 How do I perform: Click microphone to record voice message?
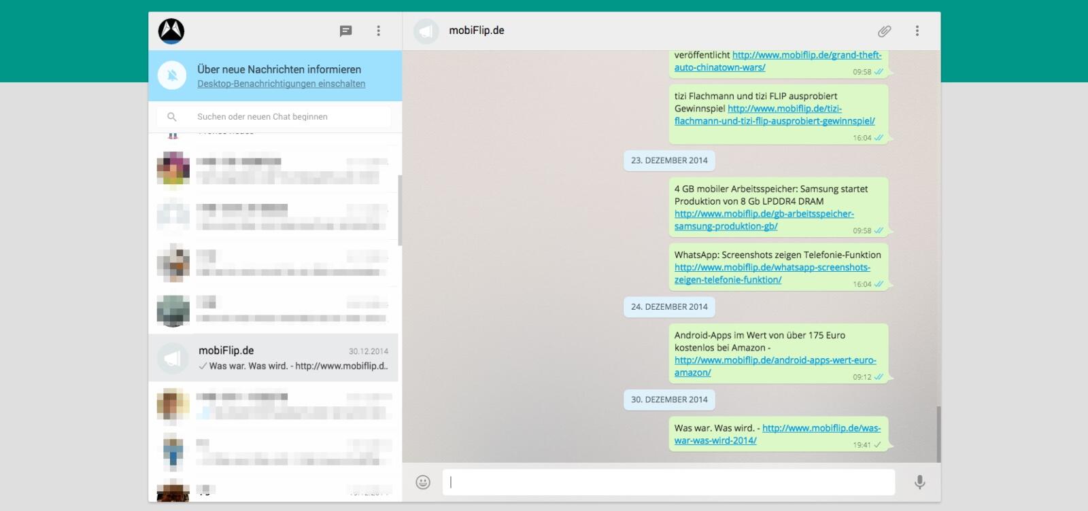pos(919,482)
